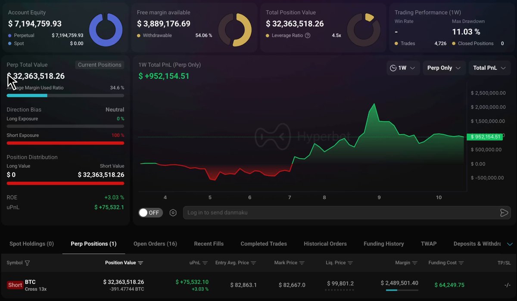
Task: Click the Short BTC position row
Action: click(x=258, y=285)
